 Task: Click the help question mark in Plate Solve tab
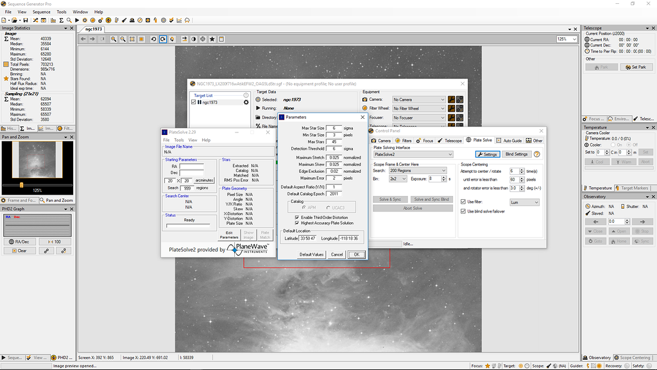coord(537,154)
